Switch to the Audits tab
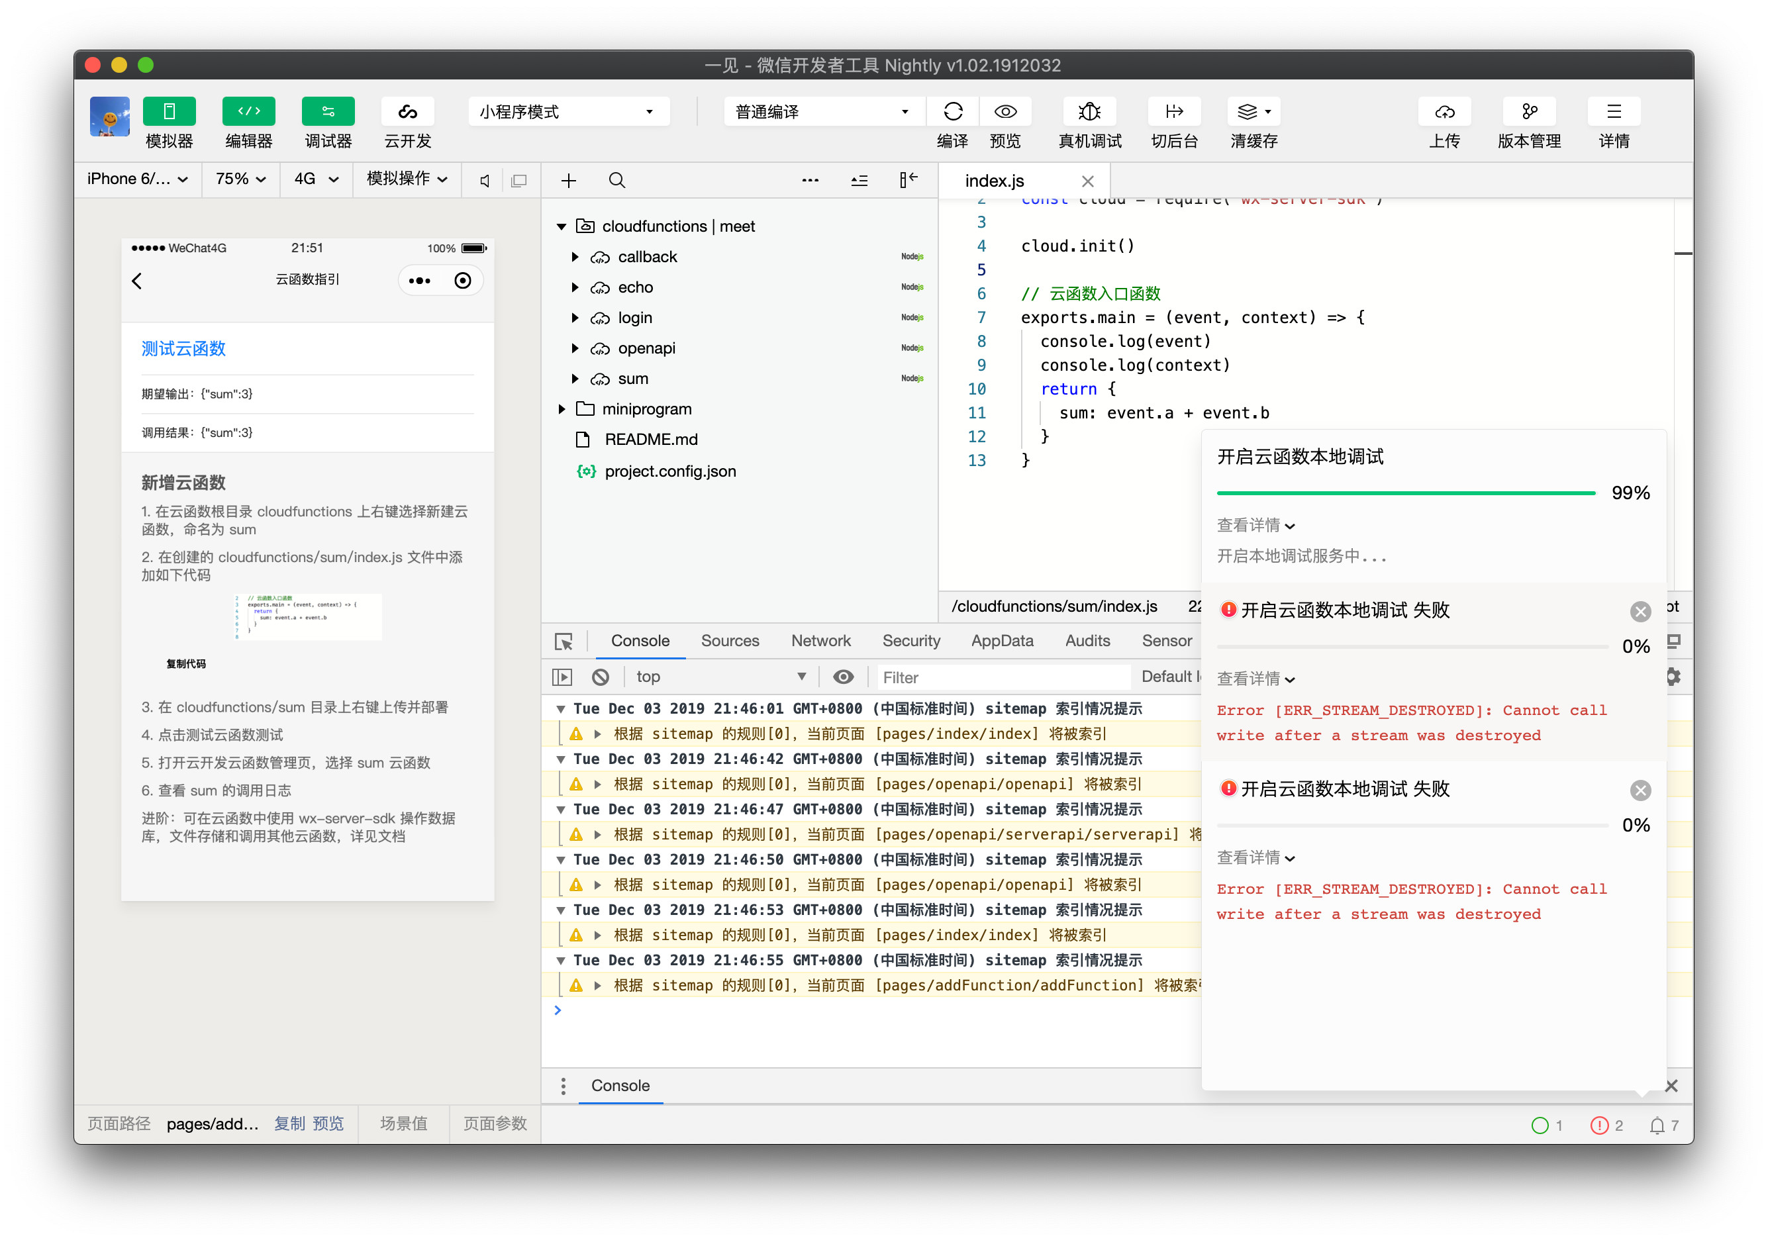 (x=1087, y=641)
